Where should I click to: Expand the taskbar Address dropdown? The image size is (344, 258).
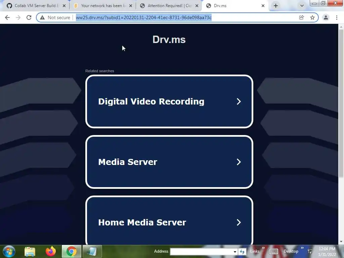point(235,252)
